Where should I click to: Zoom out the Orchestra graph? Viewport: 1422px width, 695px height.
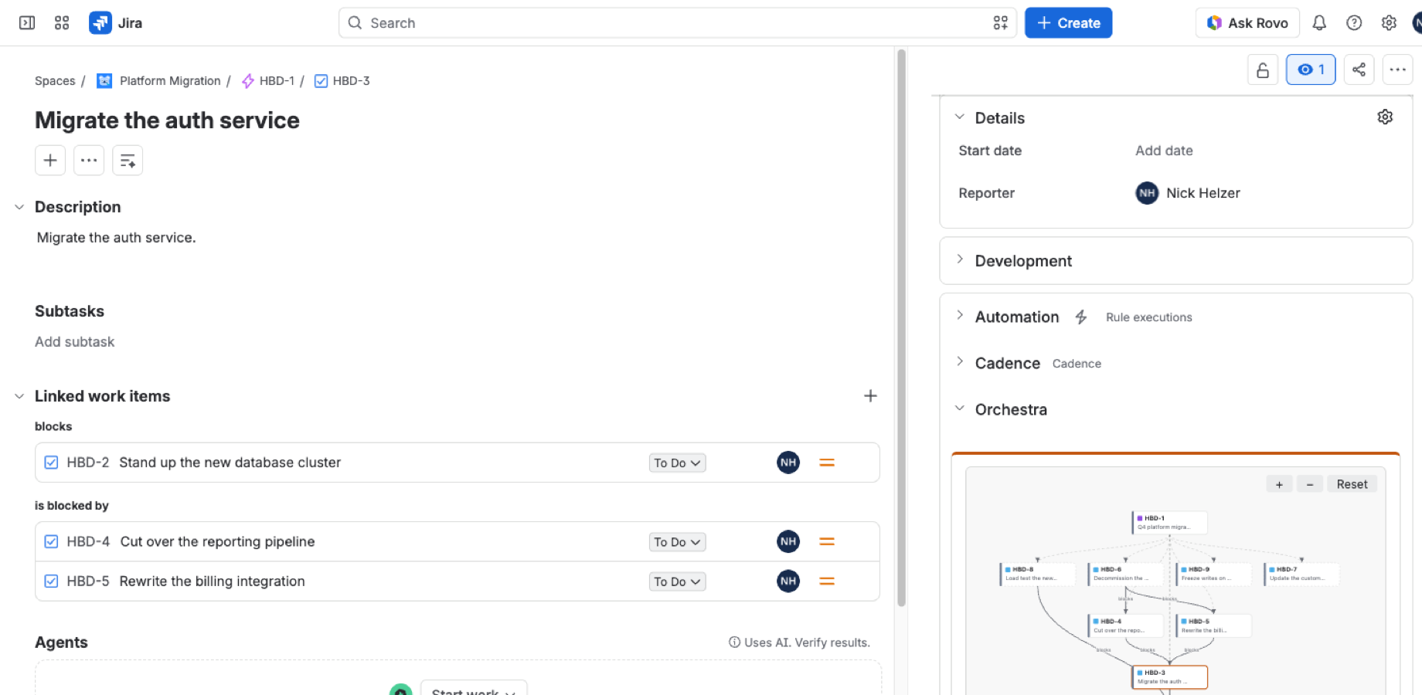coord(1310,484)
